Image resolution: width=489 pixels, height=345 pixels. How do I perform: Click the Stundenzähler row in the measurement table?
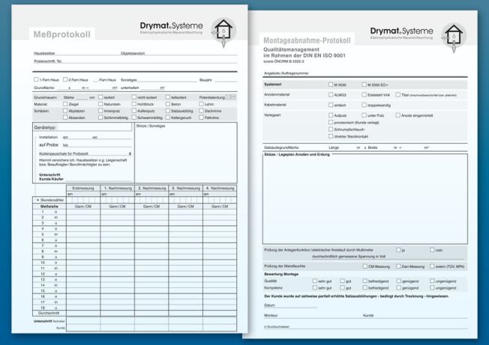click(51, 201)
